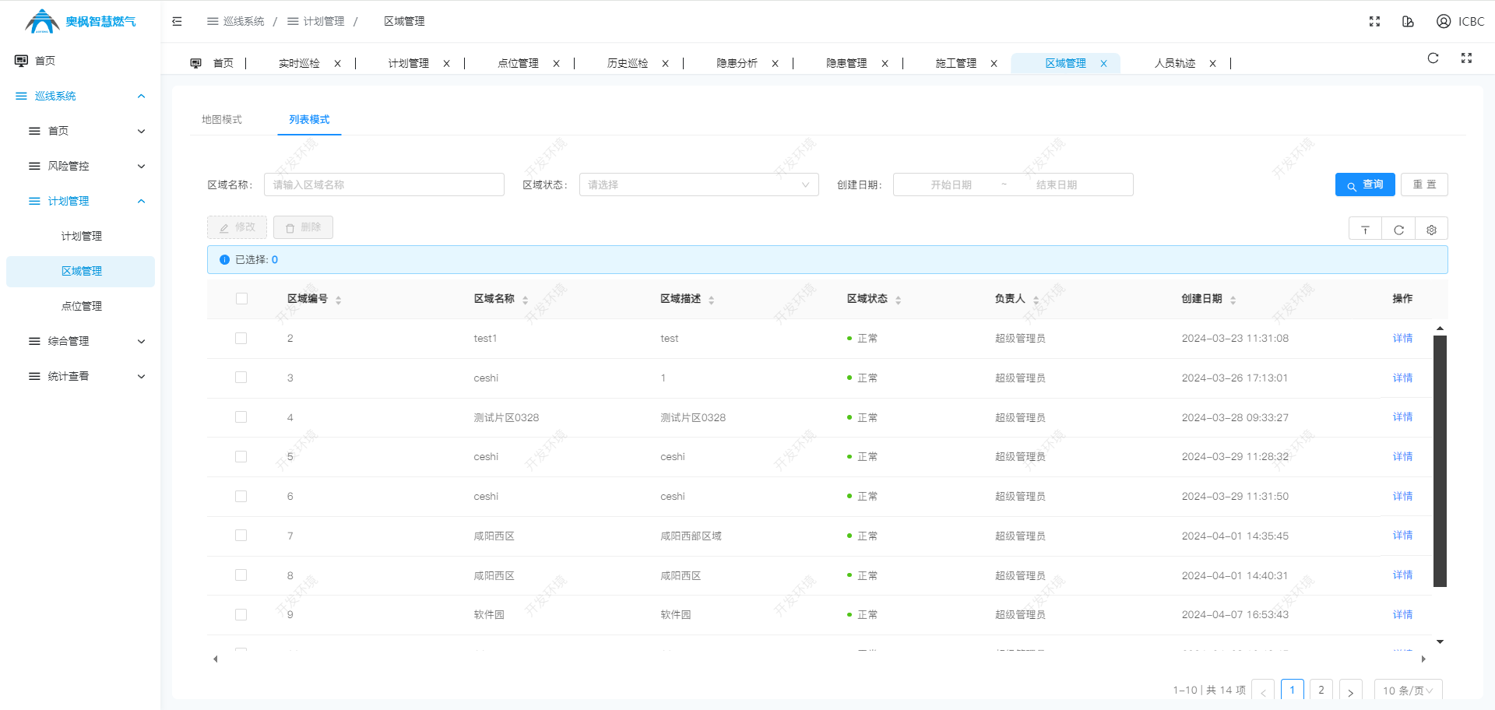
Task: Sort by 区域名称 column
Action: pyautogui.click(x=525, y=300)
